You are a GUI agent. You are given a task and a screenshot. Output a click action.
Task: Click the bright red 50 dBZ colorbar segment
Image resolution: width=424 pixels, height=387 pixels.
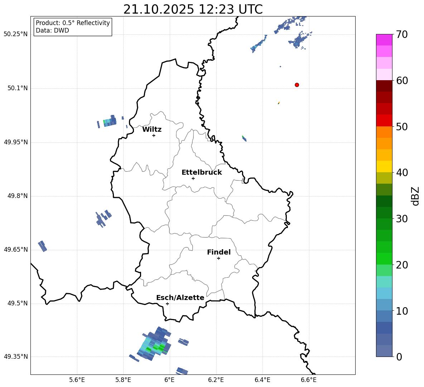click(384, 121)
